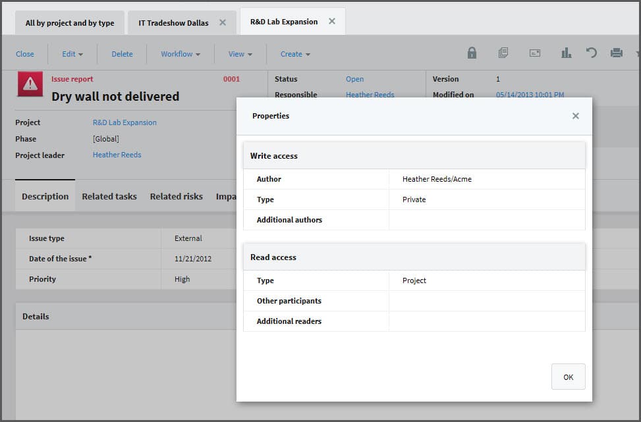Click the send mail envelope icon

click(x=535, y=53)
